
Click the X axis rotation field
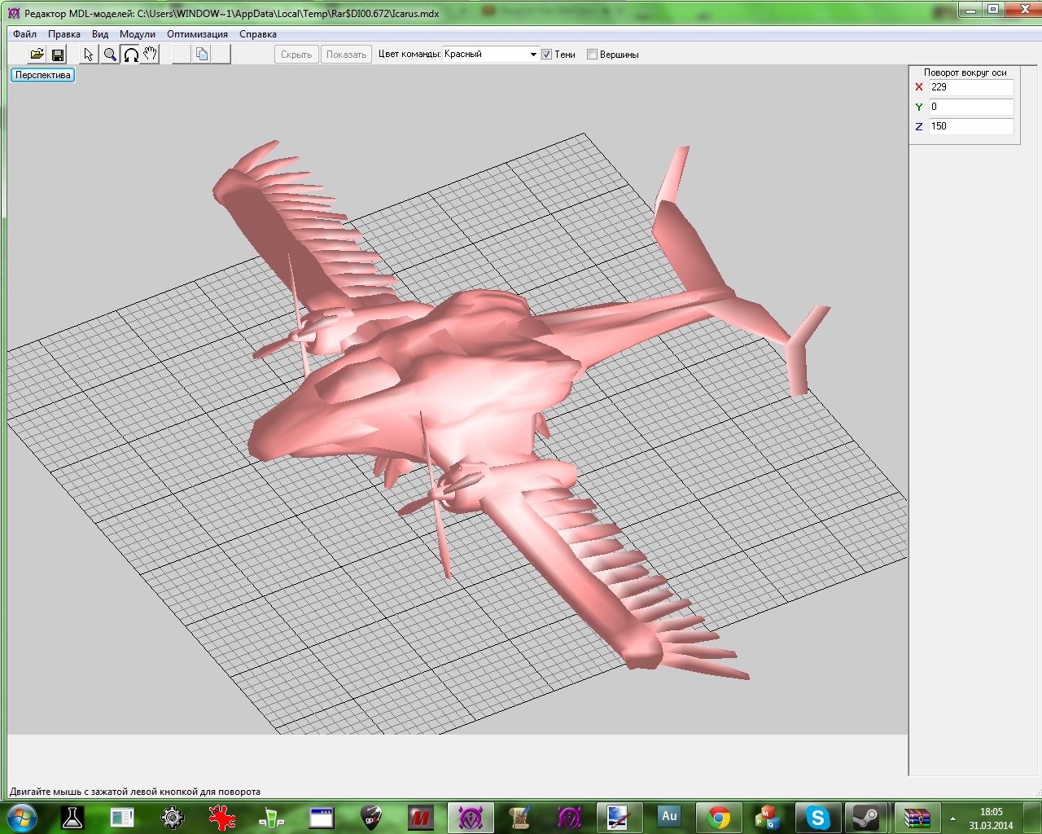pos(970,87)
